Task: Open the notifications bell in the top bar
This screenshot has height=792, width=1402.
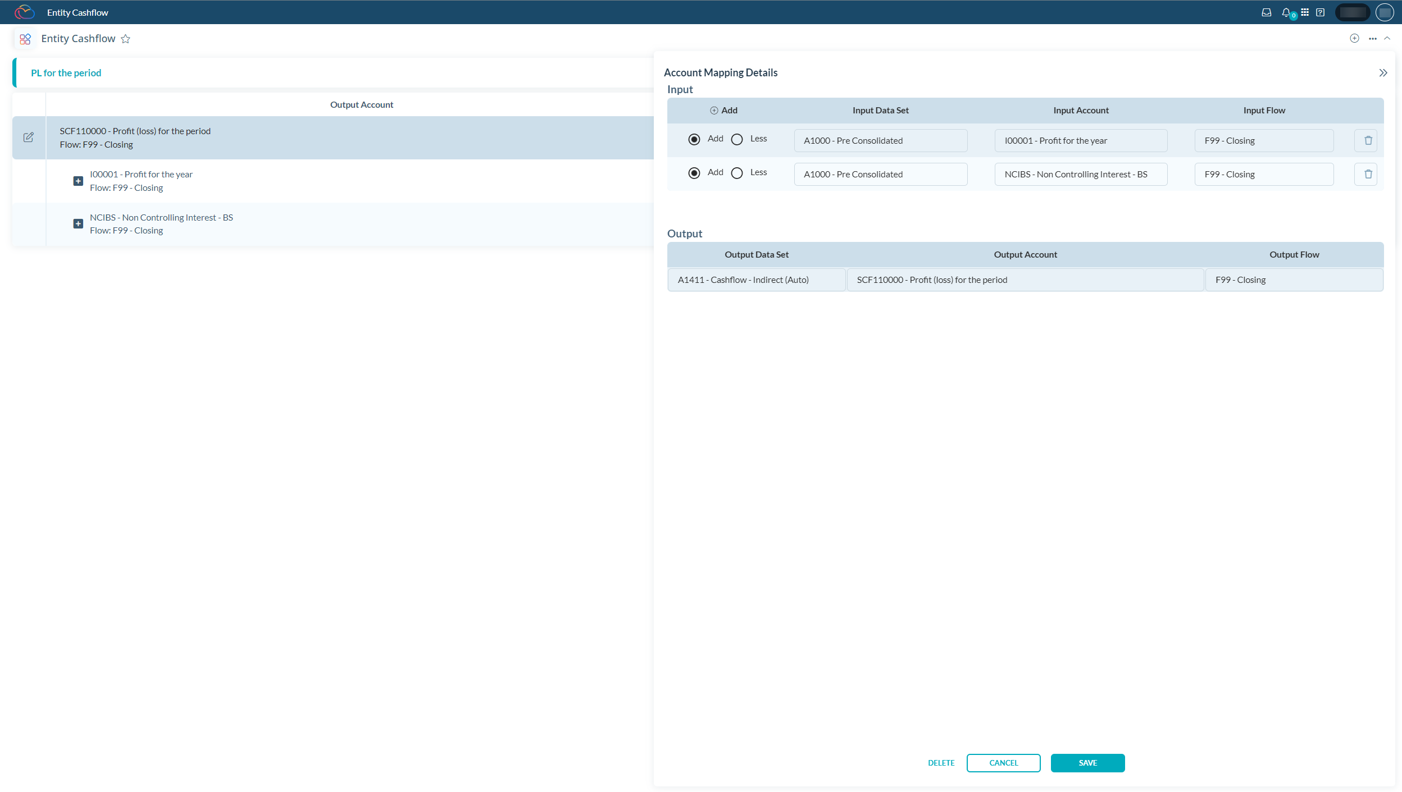Action: pos(1286,12)
